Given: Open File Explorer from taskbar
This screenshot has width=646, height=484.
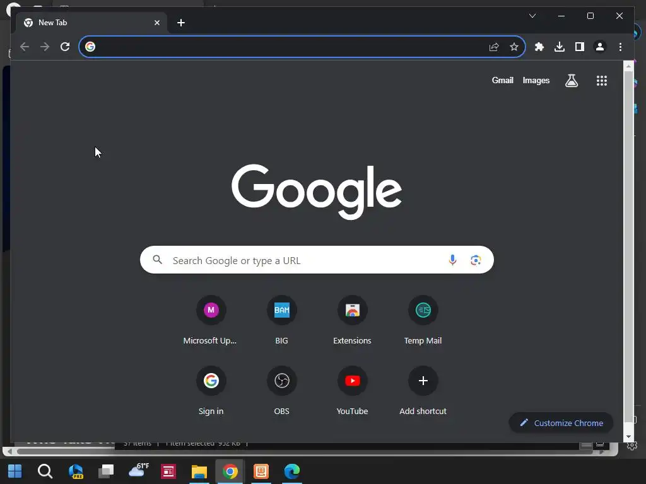Looking at the screenshot, I should click(199, 471).
